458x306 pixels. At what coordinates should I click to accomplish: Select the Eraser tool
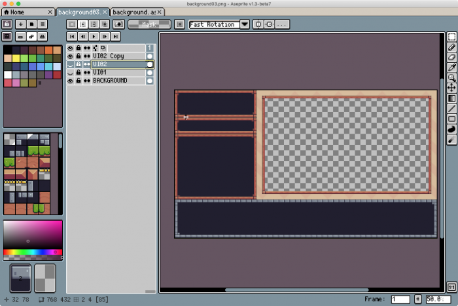(451, 57)
